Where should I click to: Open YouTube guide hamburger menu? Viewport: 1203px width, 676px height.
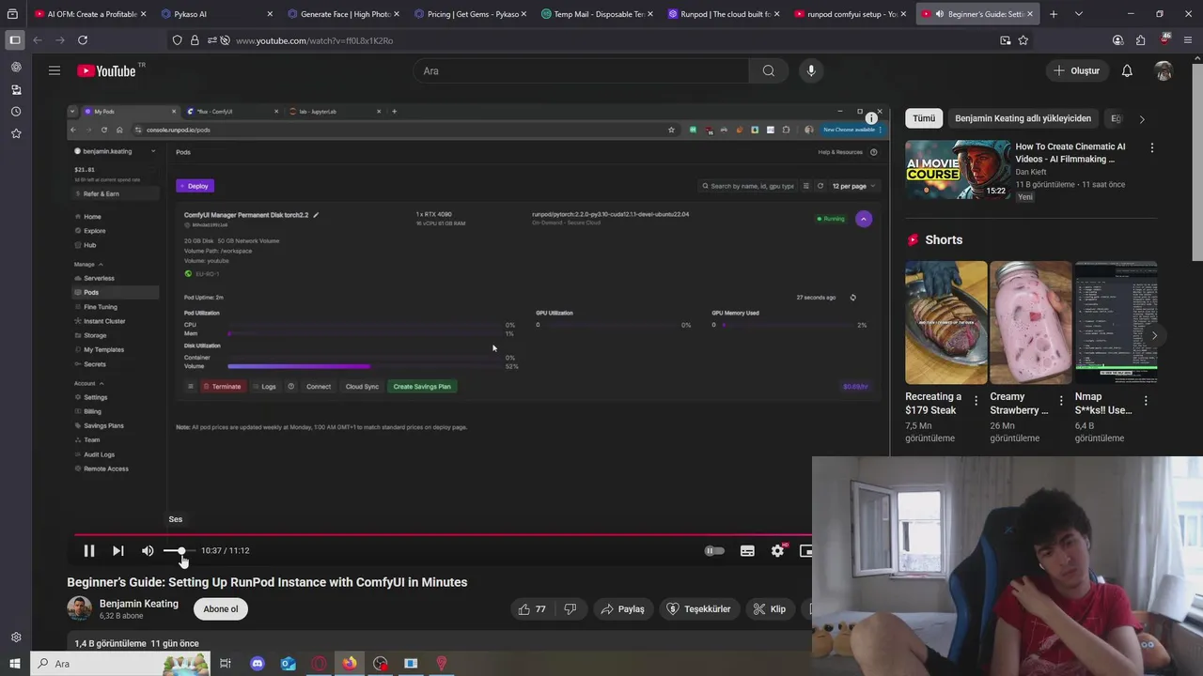pos(55,70)
